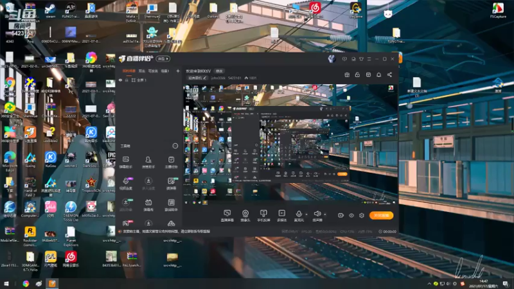The width and height of the screenshot is (514, 289).
Task: Open the 歌词助手 tool in toolbox
Action: 171,205
